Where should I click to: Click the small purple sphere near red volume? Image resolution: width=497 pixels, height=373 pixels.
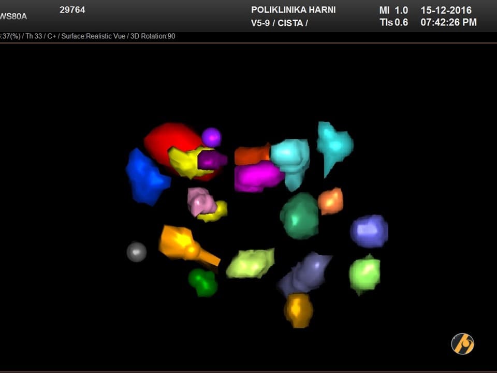[211, 137]
